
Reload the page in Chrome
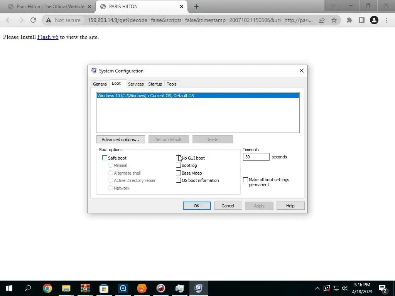coord(33,20)
